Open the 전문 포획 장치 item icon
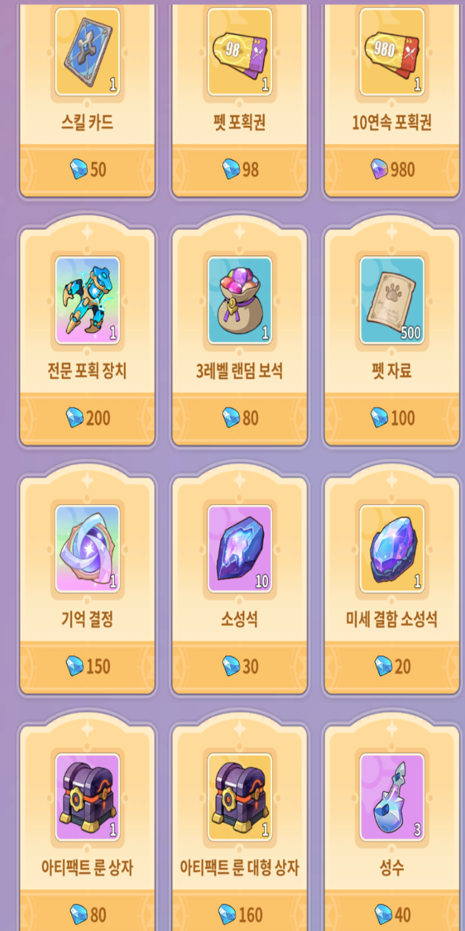 (87, 300)
